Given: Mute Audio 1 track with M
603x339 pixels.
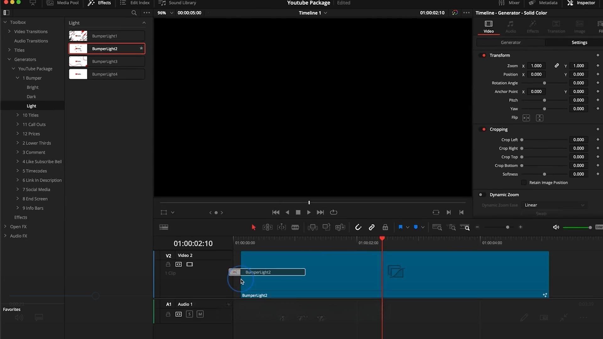Looking at the screenshot, I should [200, 314].
